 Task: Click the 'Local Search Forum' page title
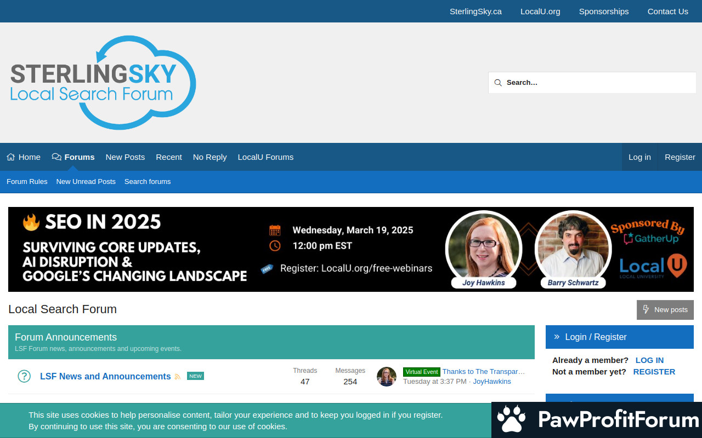click(63, 309)
